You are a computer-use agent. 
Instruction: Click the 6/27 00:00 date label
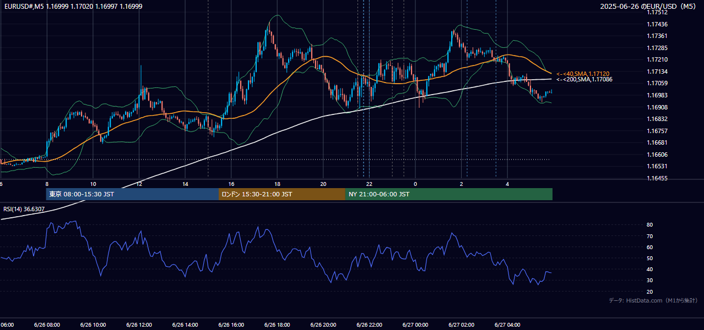pos(415,325)
